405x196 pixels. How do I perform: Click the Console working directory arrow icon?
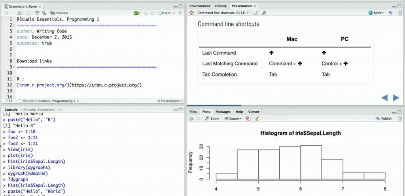tap(60, 110)
